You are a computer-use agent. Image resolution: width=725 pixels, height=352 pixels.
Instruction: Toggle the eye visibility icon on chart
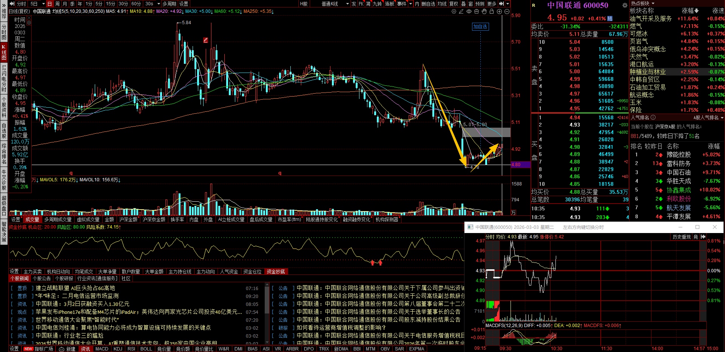tap(469, 12)
